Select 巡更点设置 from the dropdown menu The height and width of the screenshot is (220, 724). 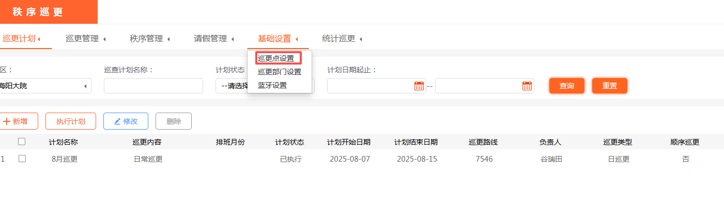click(276, 58)
